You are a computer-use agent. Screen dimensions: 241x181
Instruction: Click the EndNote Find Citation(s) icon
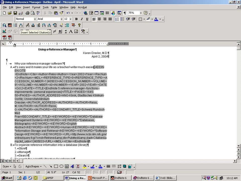pyautogui.click(x=4, y=25)
